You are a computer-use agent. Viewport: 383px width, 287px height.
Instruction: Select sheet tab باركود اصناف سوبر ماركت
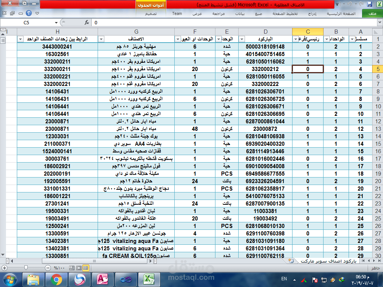pyautogui.click(x=328, y=261)
